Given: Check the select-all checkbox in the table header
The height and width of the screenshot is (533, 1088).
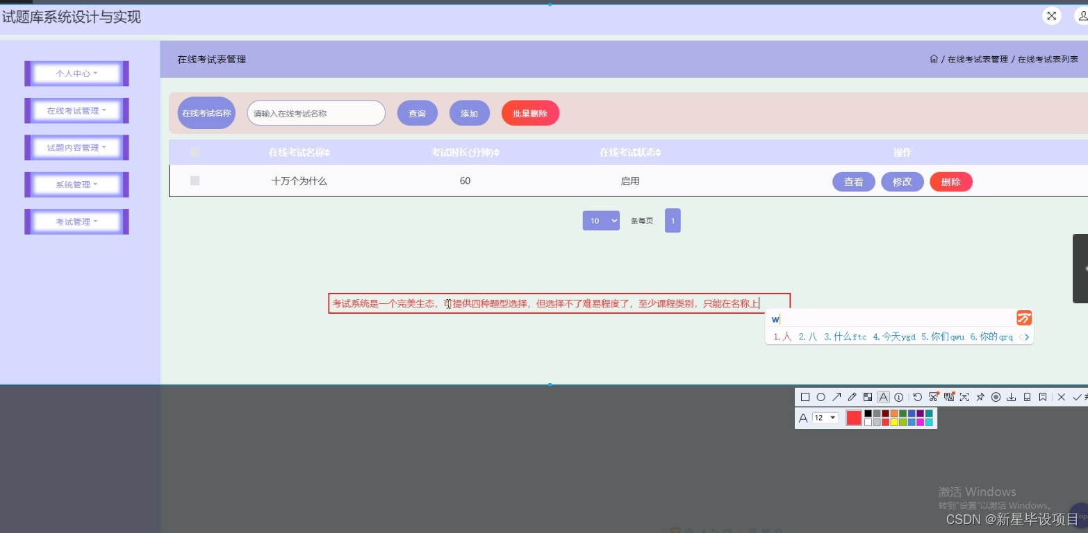Looking at the screenshot, I should click(195, 151).
